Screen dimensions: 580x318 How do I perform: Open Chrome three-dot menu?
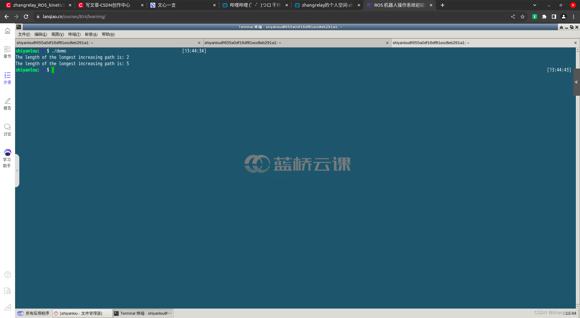(x=573, y=17)
